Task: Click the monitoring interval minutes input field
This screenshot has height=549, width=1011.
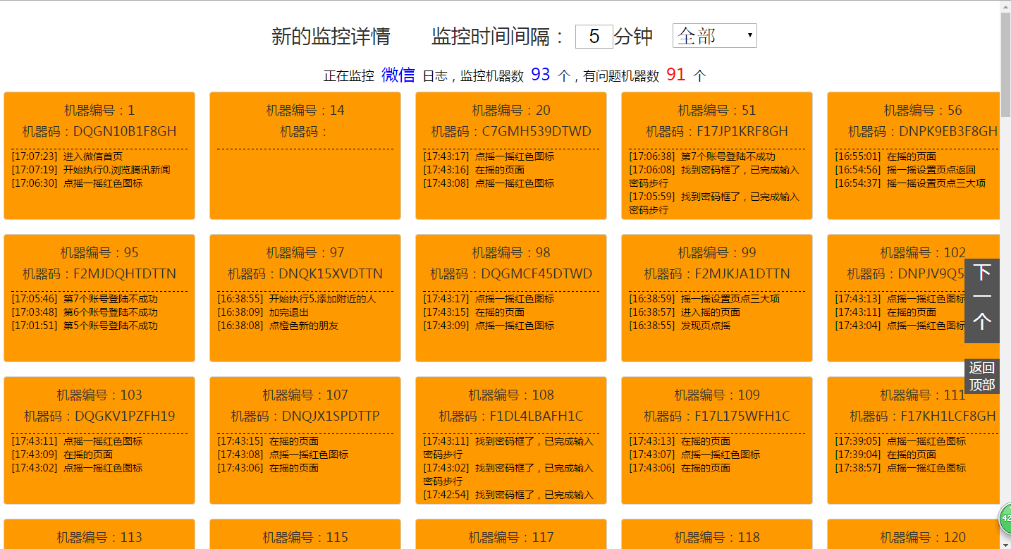Action: (594, 37)
